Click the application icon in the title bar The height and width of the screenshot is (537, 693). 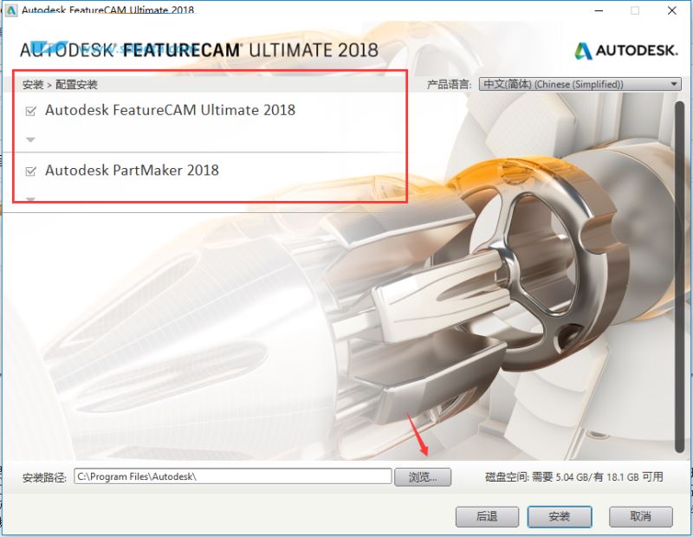point(12,10)
